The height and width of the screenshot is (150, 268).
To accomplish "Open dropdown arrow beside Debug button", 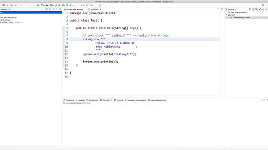I will click(x=40, y=5).
